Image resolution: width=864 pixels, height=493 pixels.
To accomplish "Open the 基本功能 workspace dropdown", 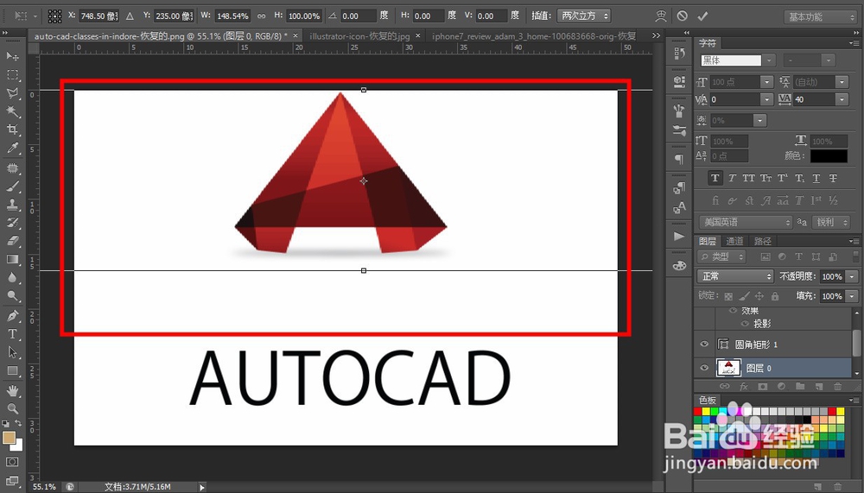I will pos(820,17).
